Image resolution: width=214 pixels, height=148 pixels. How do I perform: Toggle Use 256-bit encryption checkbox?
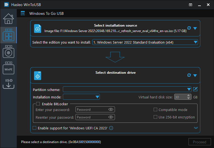pyautogui.click(x=155, y=117)
